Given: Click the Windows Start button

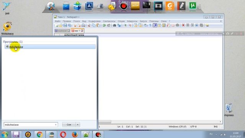Looking at the screenshot, I should point(5,135).
